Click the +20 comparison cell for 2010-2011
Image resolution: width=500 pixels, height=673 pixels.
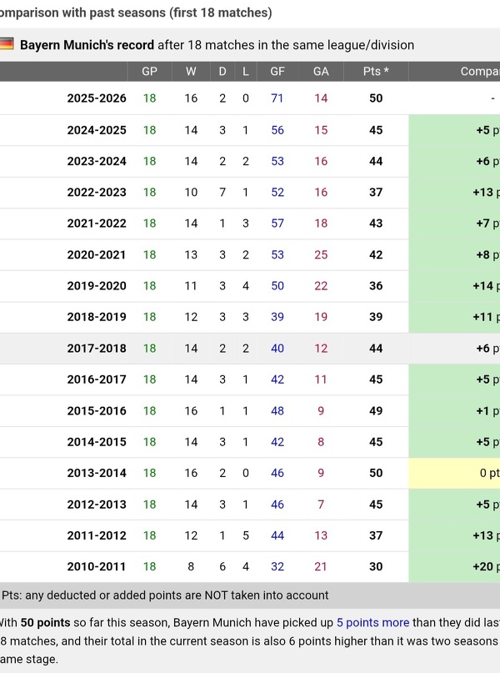point(483,567)
